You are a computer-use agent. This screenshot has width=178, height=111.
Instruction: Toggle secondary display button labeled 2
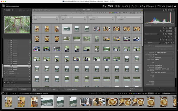pos(7,93)
